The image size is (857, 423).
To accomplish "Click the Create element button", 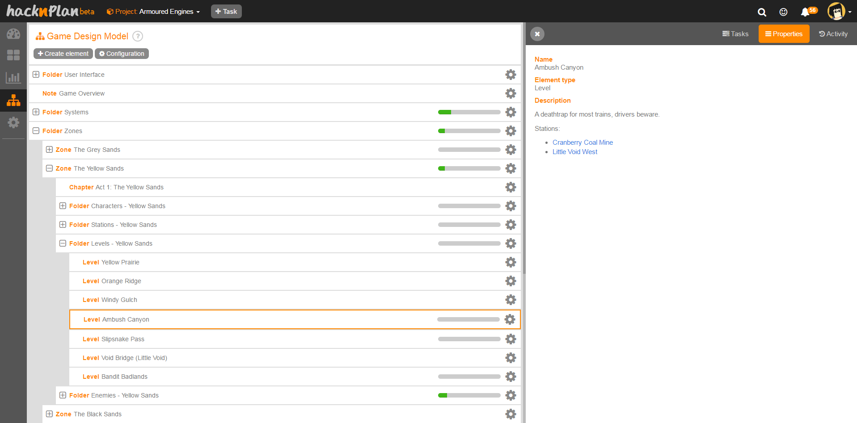I will click(63, 54).
